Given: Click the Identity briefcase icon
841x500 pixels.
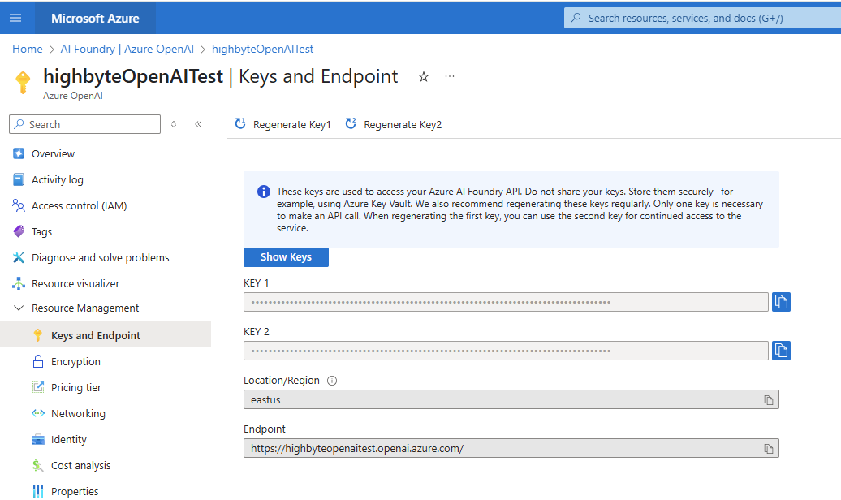Looking at the screenshot, I should tap(38, 439).
